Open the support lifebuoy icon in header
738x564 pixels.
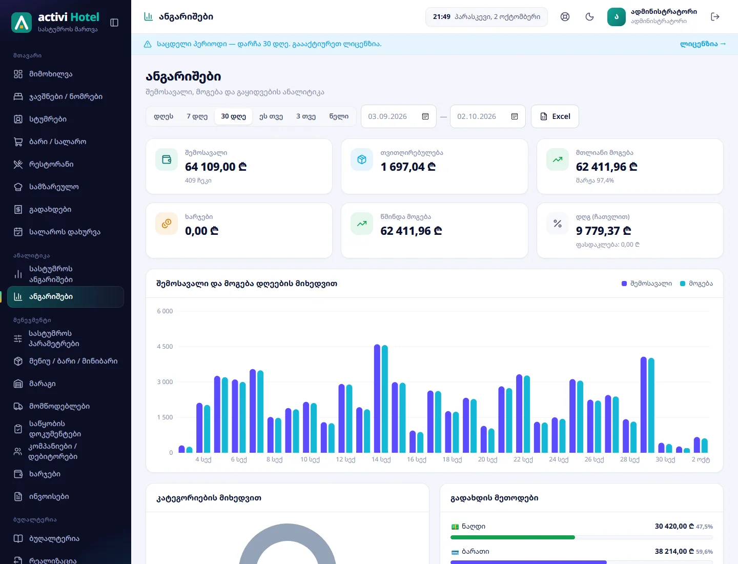pos(565,17)
